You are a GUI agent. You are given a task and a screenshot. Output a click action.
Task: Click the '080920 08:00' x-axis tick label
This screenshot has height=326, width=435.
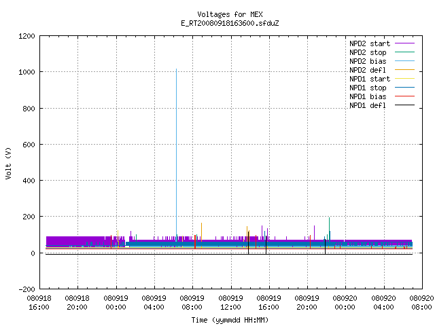coord(421,303)
